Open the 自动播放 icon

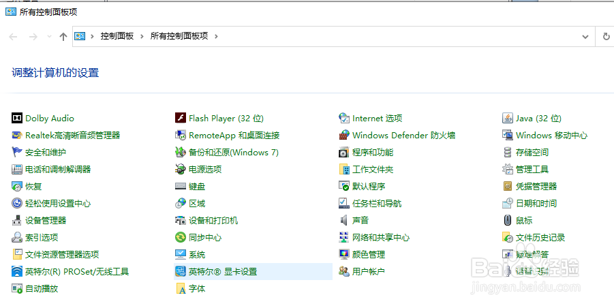17,288
